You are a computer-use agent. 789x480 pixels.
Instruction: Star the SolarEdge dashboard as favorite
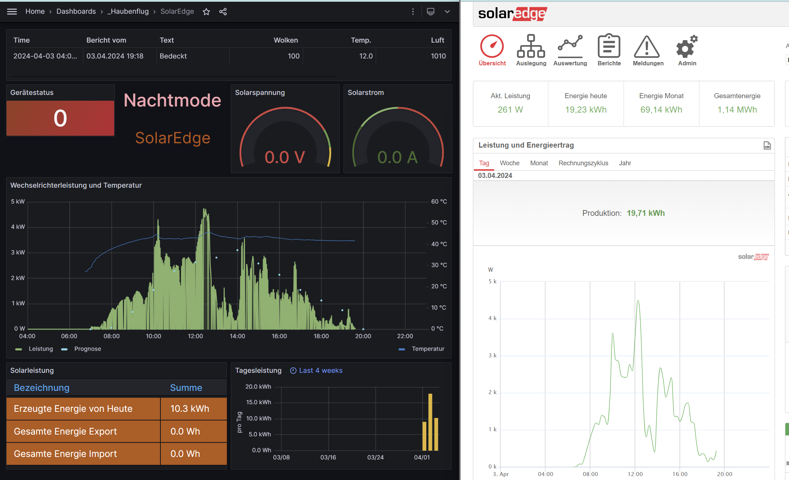[x=206, y=12]
